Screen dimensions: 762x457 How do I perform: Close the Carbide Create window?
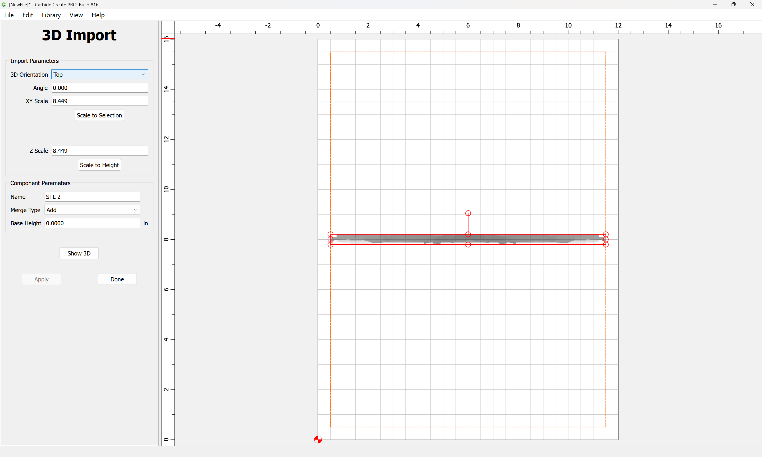click(752, 4)
